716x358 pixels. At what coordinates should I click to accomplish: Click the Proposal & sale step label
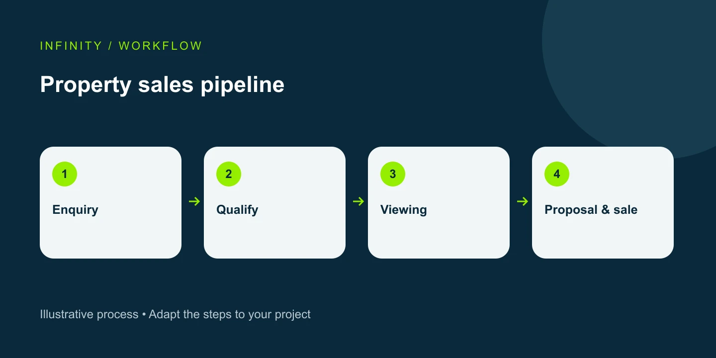pos(591,210)
